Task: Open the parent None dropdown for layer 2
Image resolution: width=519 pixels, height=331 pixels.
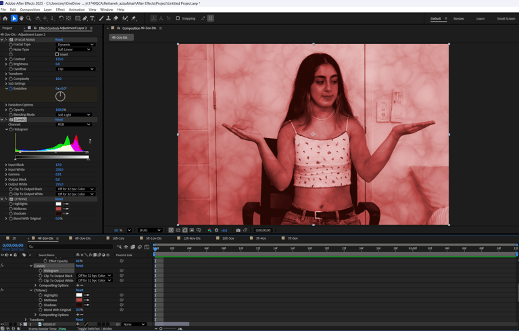Action: (x=134, y=324)
